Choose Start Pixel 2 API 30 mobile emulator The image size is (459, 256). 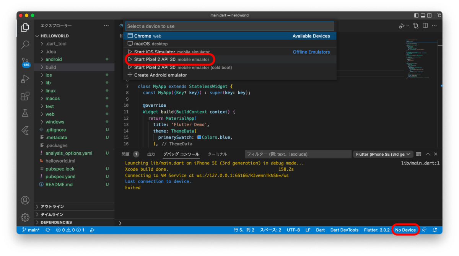point(230,59)
